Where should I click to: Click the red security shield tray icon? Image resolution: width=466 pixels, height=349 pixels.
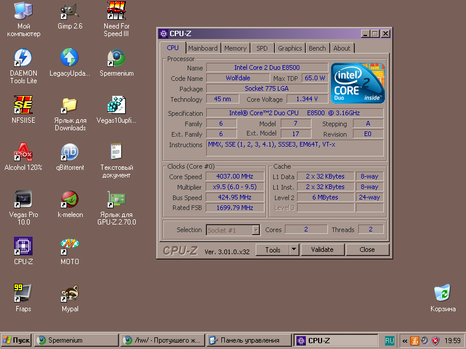coord(435,340)
